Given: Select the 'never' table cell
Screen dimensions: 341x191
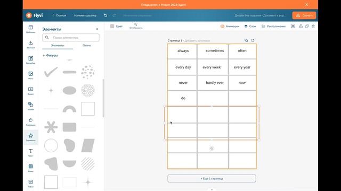Looking at the screenshot, I should (182, 83).
